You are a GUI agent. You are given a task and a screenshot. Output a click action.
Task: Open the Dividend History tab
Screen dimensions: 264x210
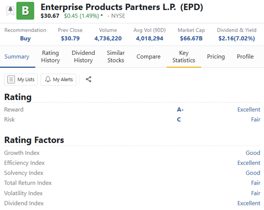pos(83,57)
